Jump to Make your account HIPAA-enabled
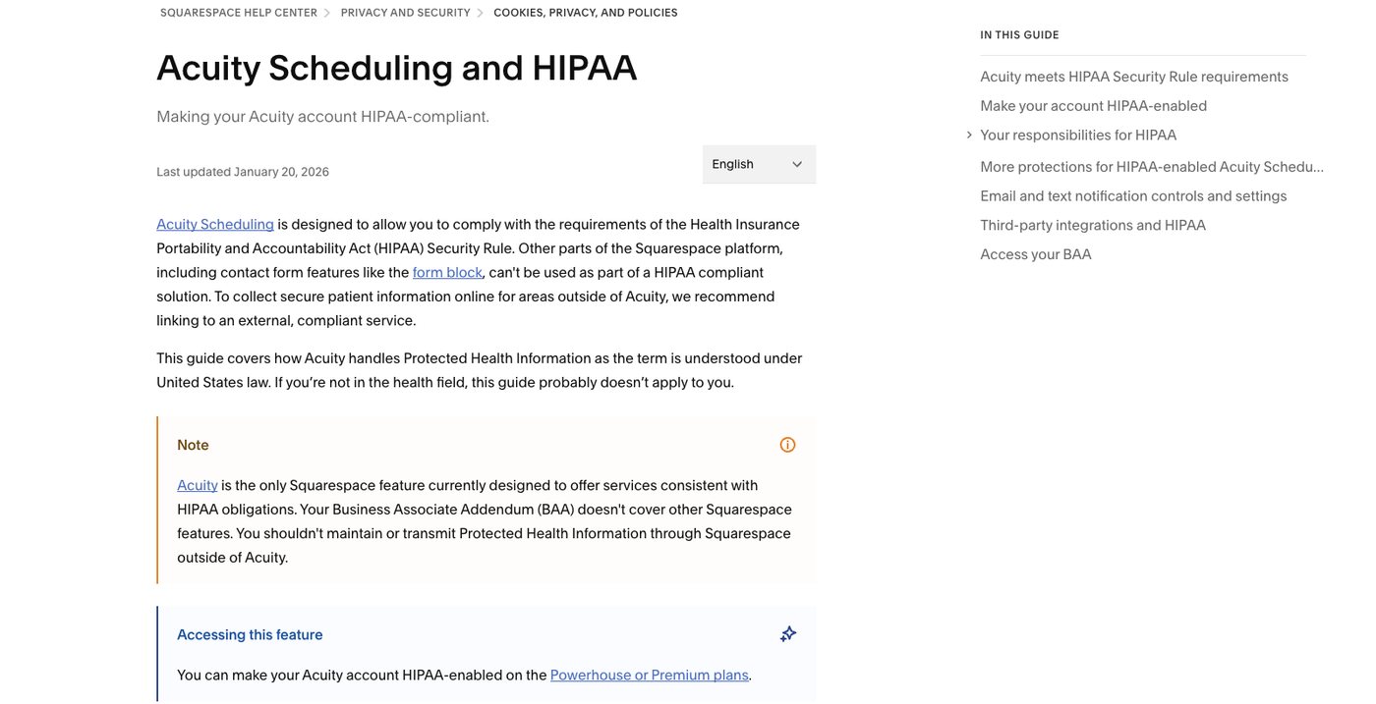This screenshot has height=704, width=1376. 1093,106
